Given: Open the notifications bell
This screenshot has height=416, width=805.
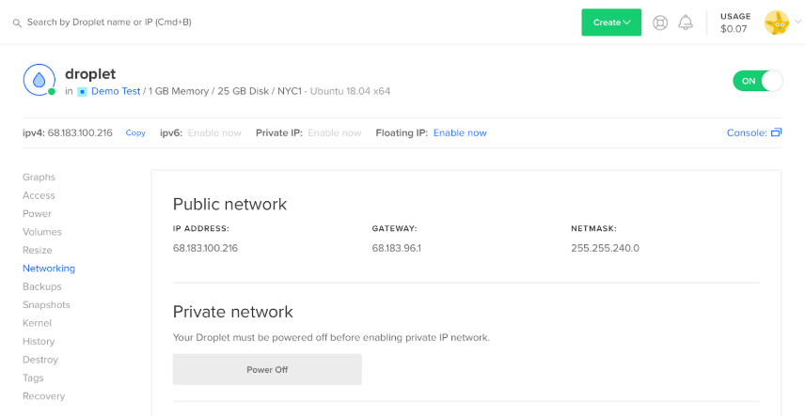Looking at the screenshot, I should (x=686, y=23).
